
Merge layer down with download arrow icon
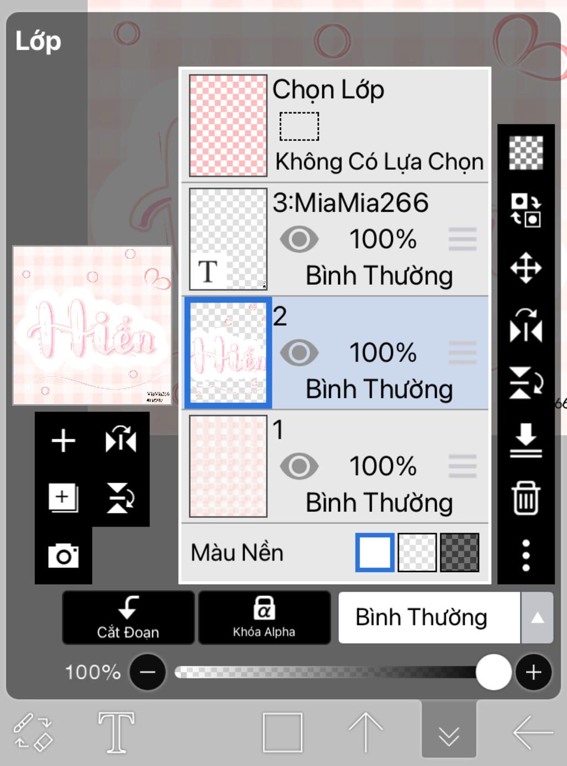(525, 440)
